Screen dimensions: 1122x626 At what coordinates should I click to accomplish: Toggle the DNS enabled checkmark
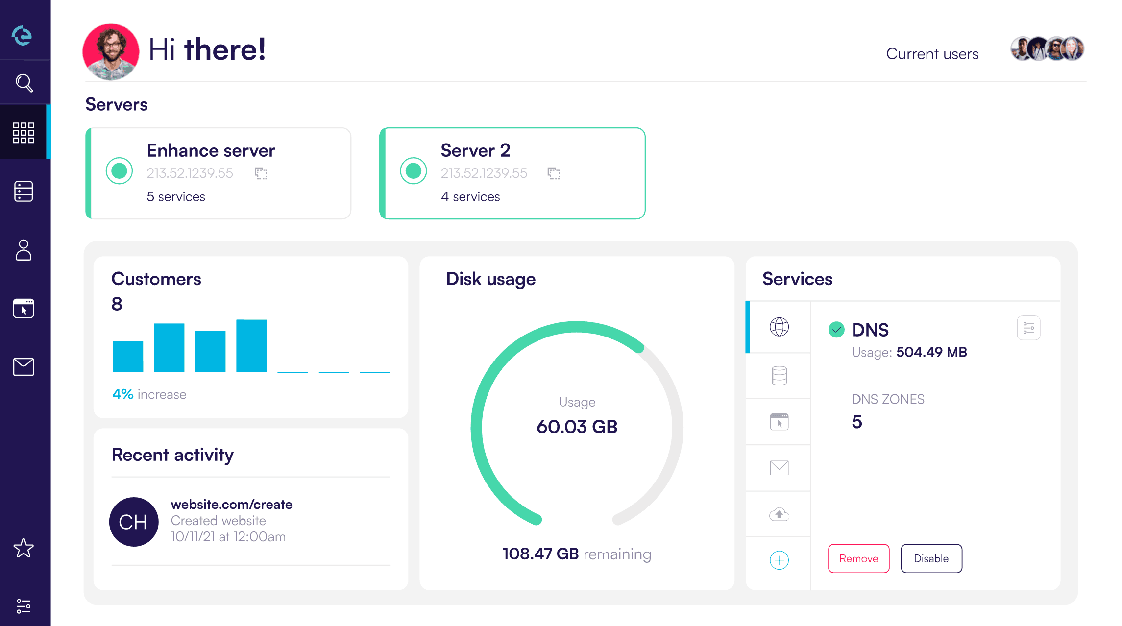836,330
